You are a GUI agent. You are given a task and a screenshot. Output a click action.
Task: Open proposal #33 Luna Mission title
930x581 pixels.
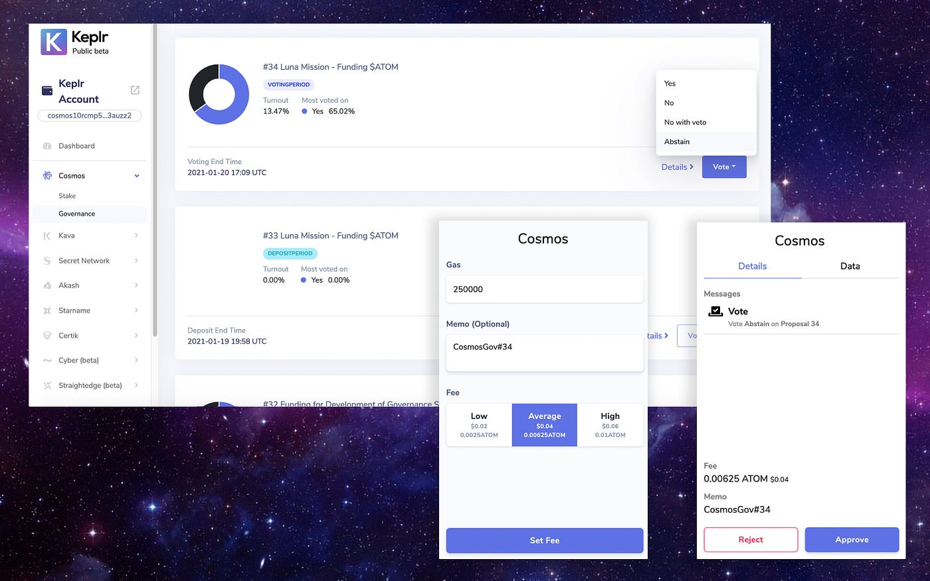tap(331, 236)
